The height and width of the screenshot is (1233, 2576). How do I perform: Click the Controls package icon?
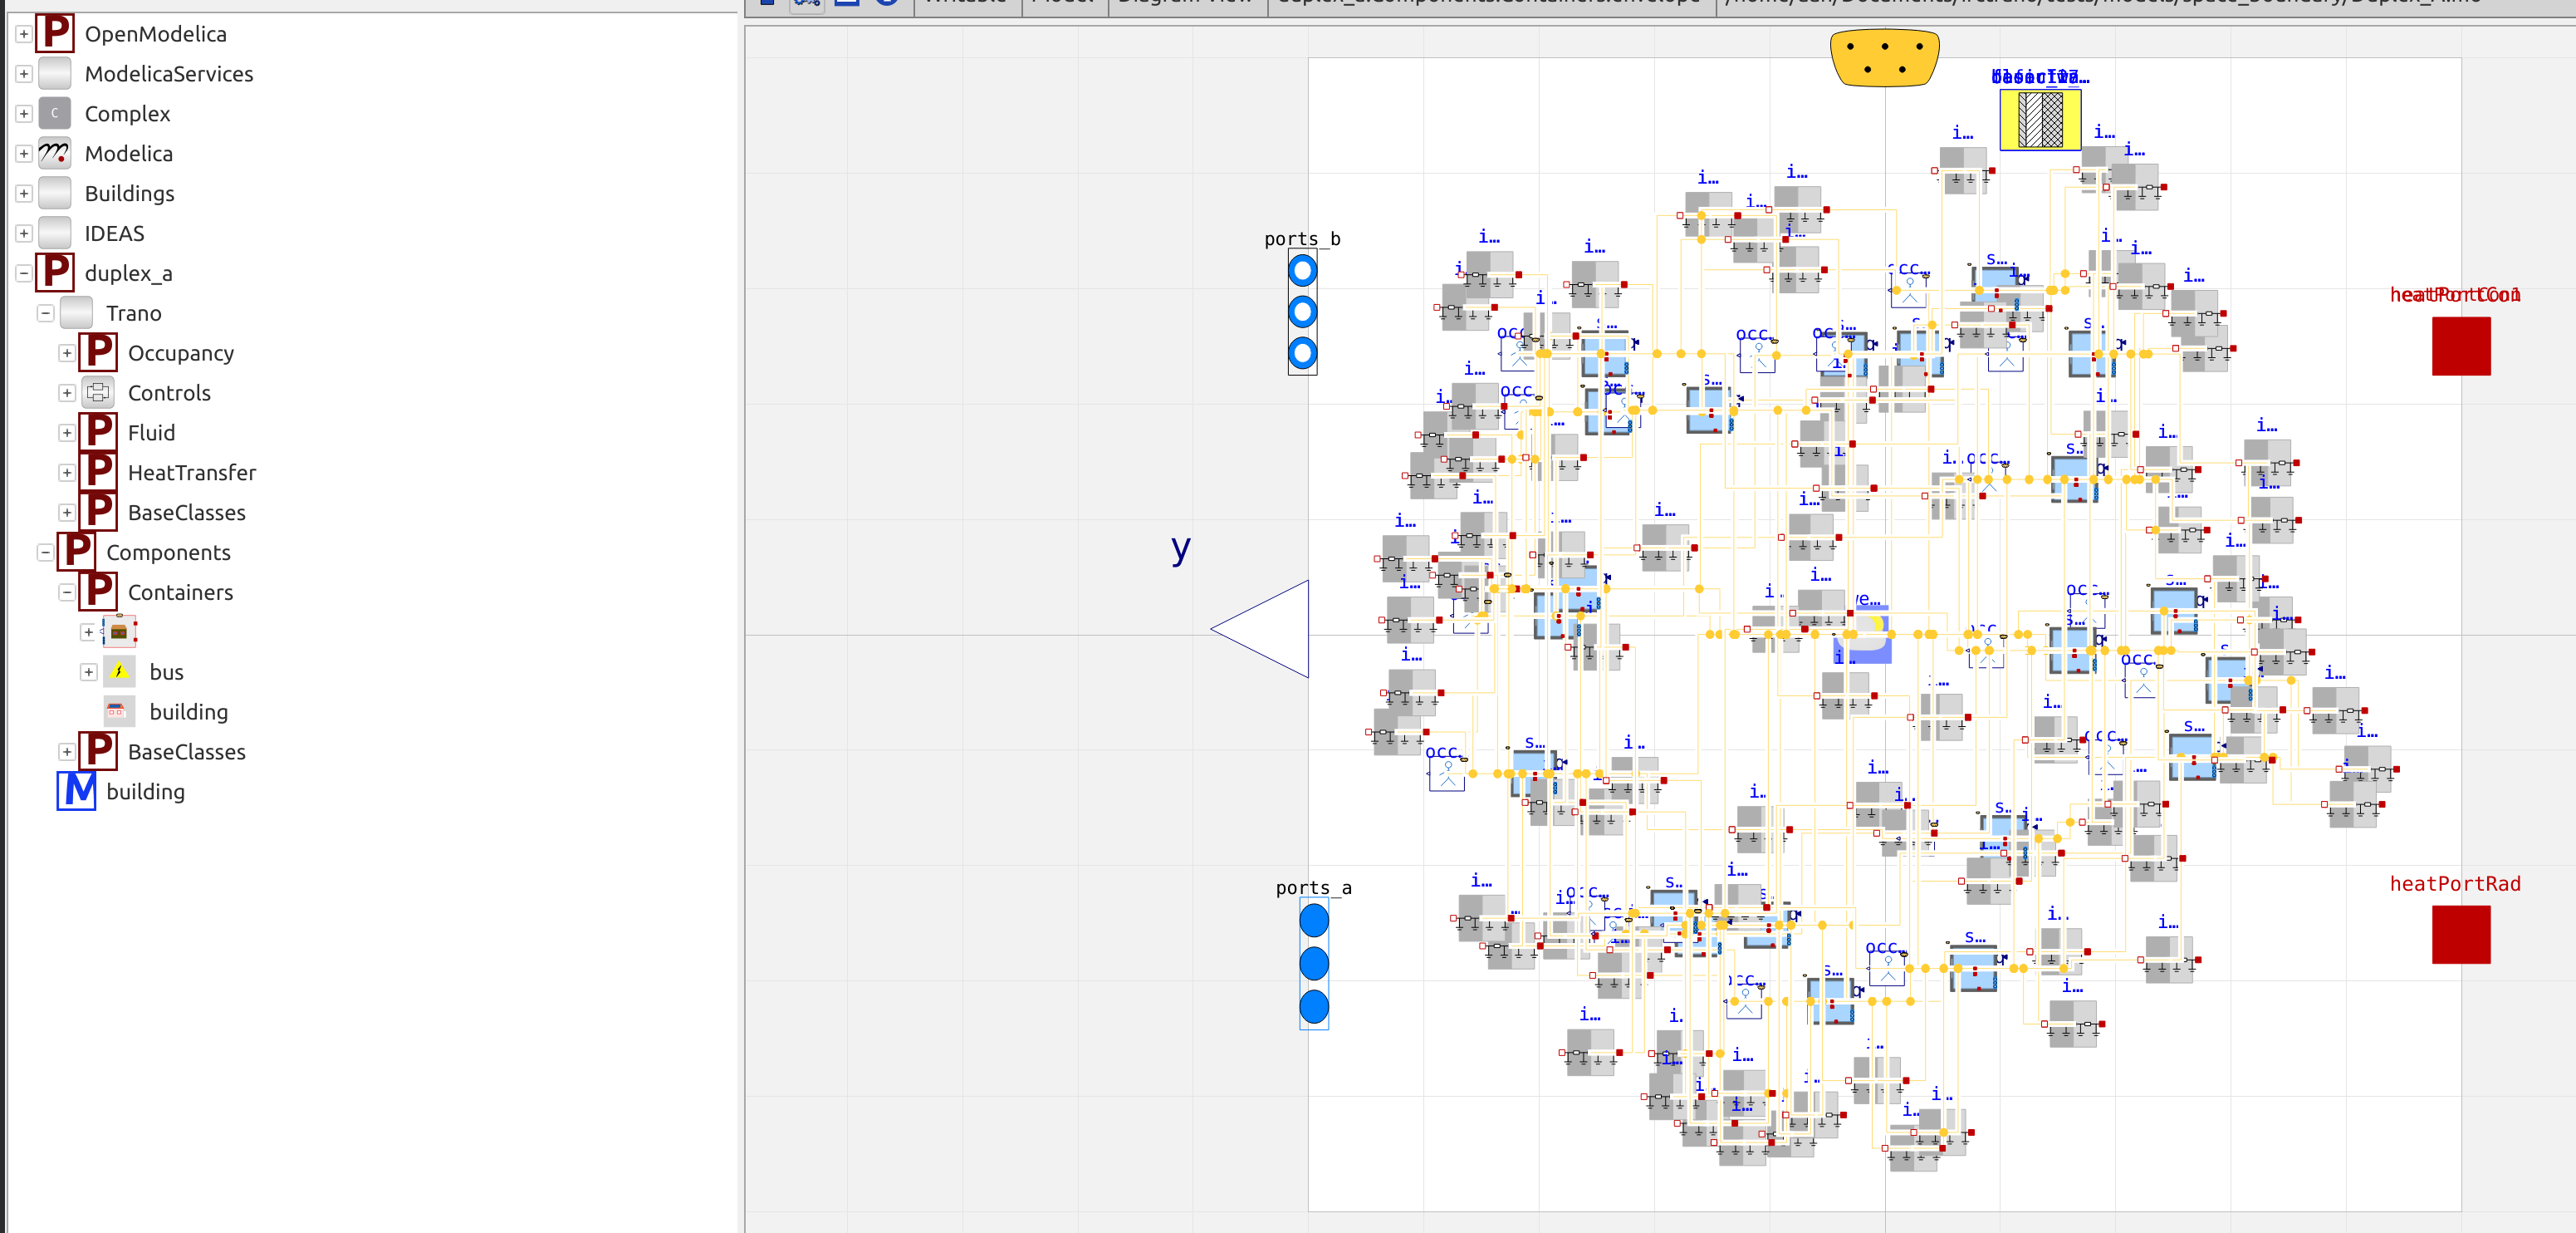click(98, 392)
